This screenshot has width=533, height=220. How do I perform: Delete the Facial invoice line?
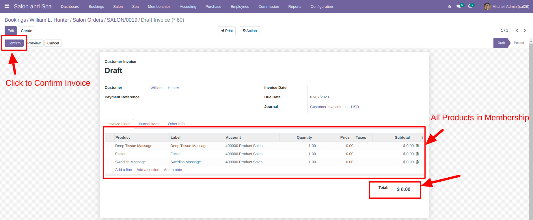point(417,154)
